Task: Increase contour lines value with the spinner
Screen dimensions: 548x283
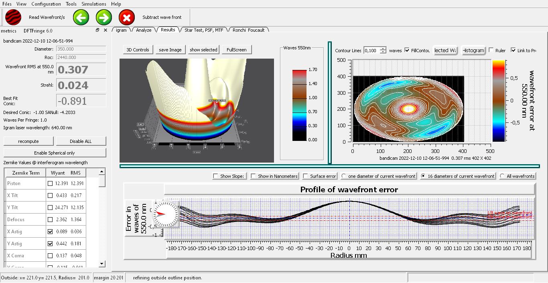Action: [x=383, y=49]
